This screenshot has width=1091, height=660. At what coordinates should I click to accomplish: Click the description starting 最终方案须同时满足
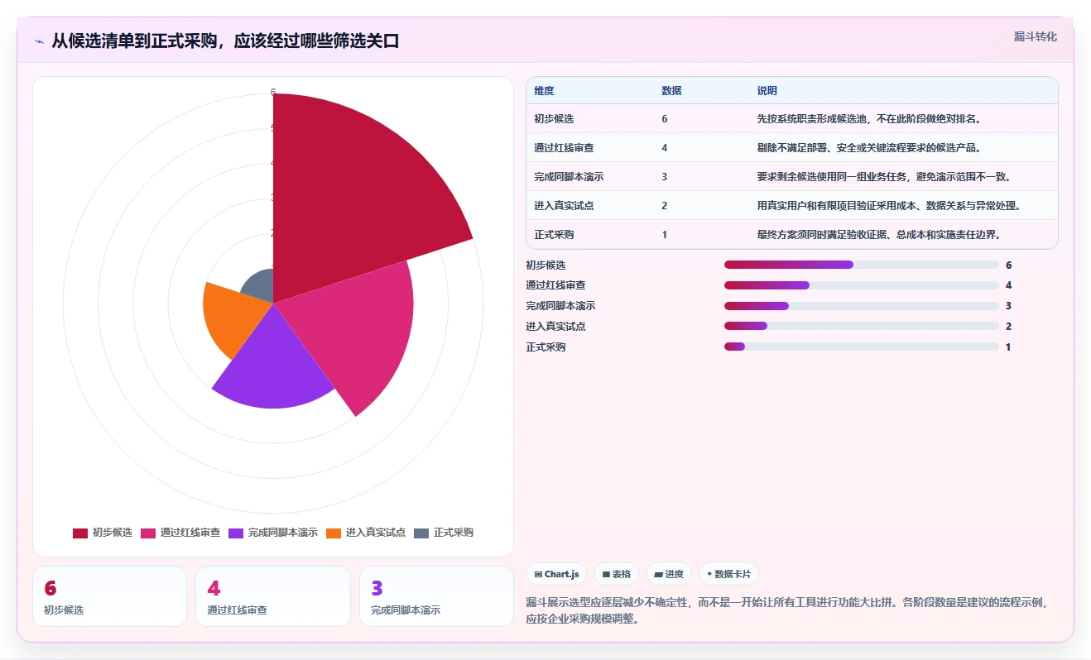point(879,235)
